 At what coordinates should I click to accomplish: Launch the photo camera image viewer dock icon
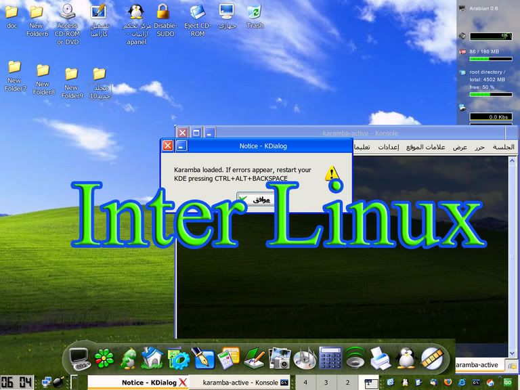coord(280,358)
